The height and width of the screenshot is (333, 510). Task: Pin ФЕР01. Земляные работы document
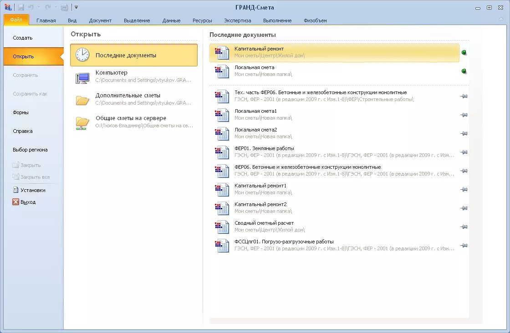(464, 152)
